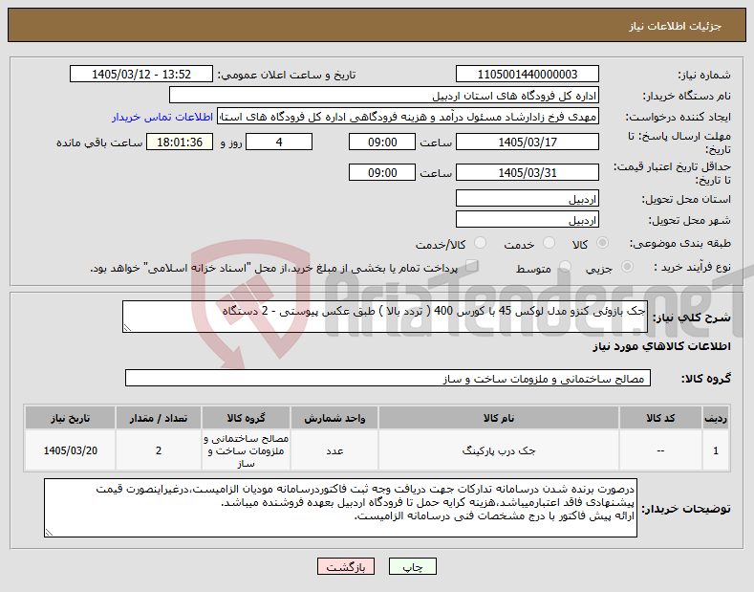Click the تعداد / مقدار column header
Screen dimensions: 754x592
(159, 418)
